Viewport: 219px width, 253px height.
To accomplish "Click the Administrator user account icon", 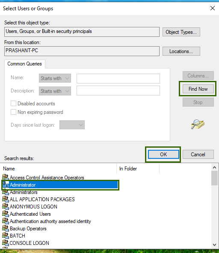I will pyautogui.click(x=6, y=185).
